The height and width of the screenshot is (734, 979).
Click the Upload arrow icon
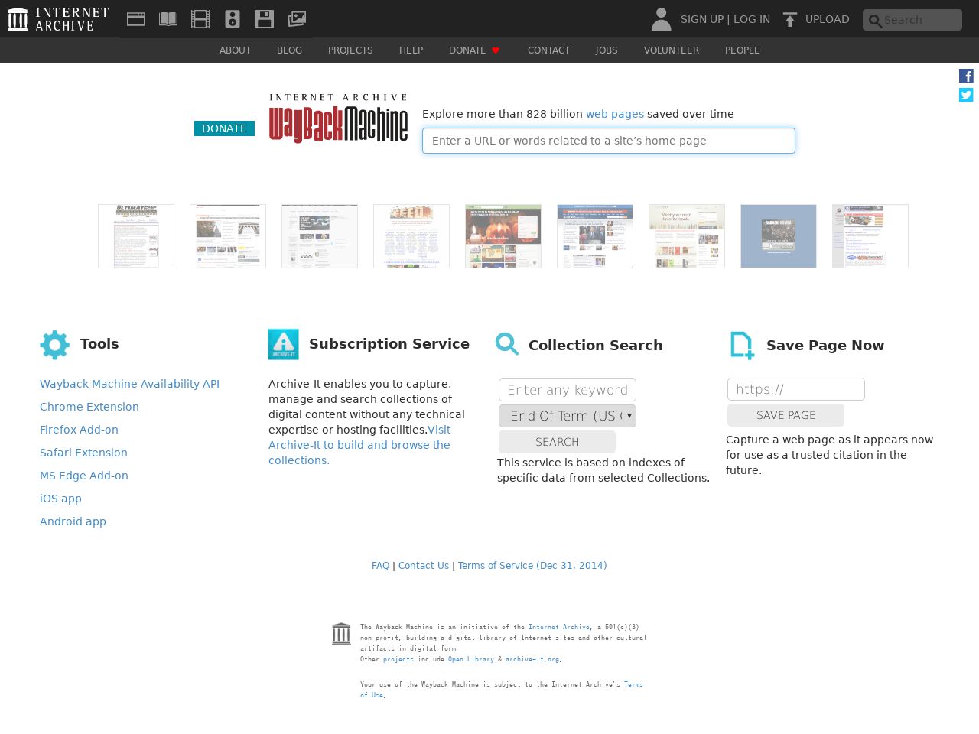tap(790, 20)
